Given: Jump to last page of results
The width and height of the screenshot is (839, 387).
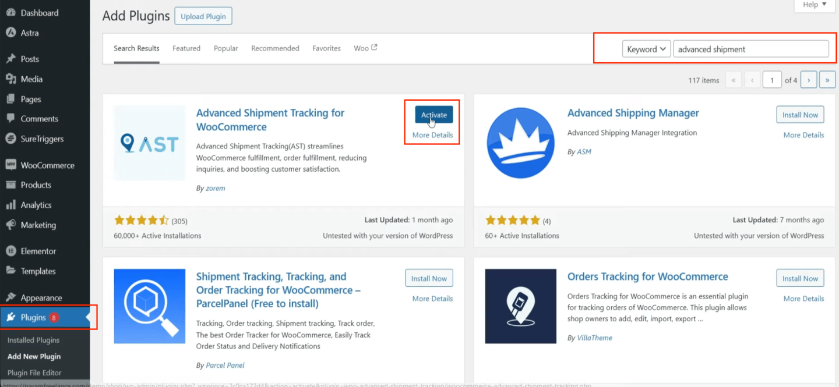Looking at the screenshot, I should click(827, 80).
